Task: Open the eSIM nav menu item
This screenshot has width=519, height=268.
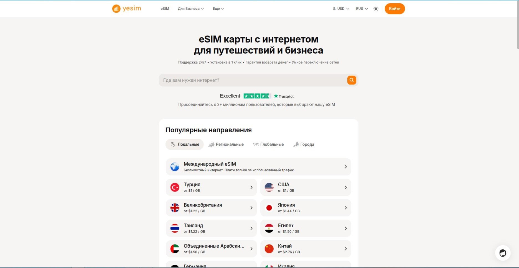Action: 165,9
